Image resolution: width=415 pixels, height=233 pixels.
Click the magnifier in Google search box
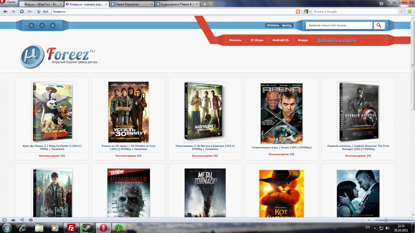click(x=402, y=11)
